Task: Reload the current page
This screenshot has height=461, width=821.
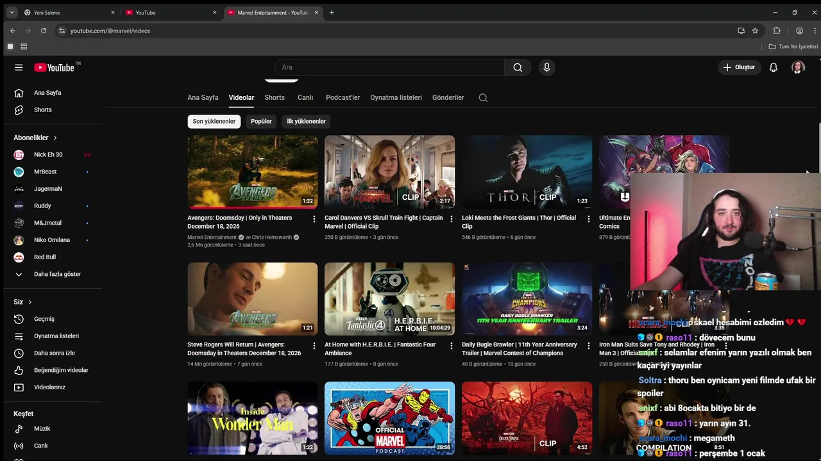Action: click(44, 30)
